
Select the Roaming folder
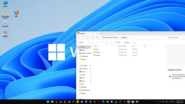[x=97, y=55]
